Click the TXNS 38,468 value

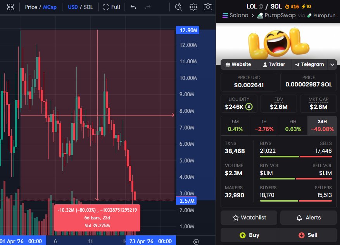(235, 151)
